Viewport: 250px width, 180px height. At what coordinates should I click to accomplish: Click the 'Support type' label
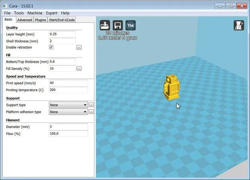(x=16, y=105)
